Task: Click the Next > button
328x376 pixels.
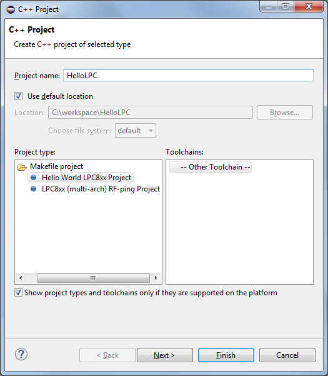Action: (165, 355)
